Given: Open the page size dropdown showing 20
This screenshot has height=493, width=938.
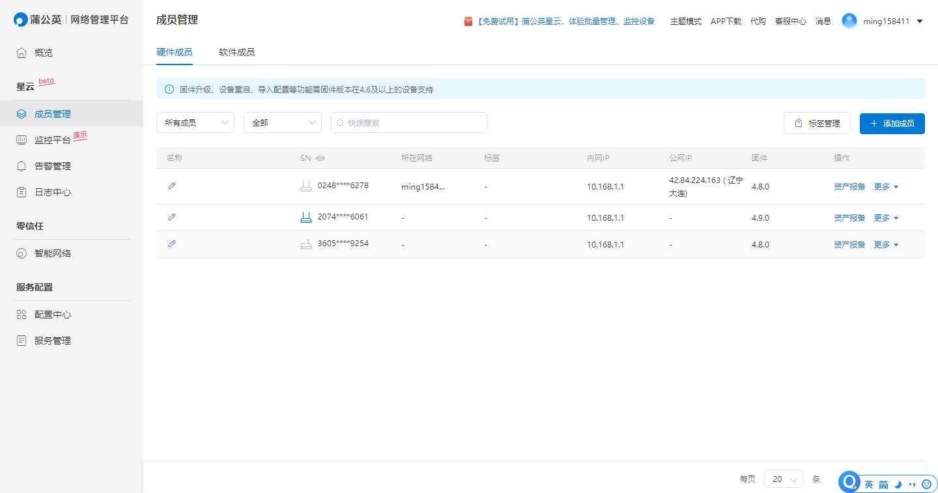Looking at the screenshot, I should pos(783,479).
